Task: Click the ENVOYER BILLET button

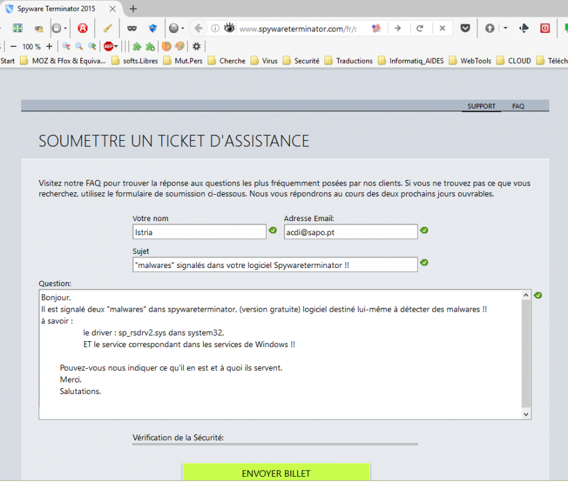Action: coord(276,473)
